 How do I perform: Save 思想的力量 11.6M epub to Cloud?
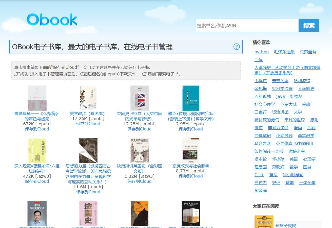pyautogui.click(x=88, y=192)
